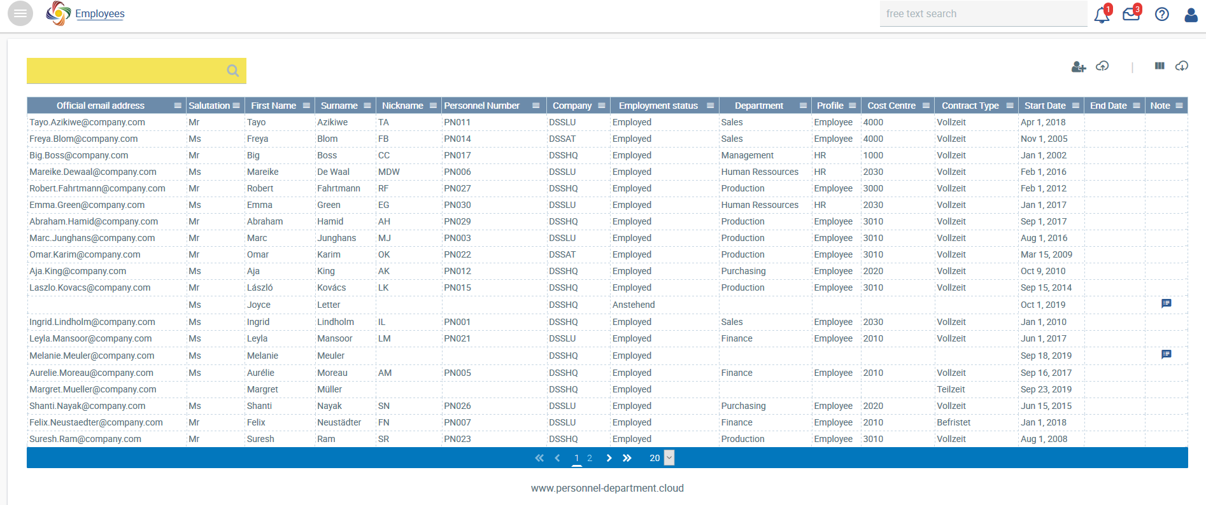Add a new employee icon
This screenshot has width=1206, height=505.
click(x=1078, y=66)
